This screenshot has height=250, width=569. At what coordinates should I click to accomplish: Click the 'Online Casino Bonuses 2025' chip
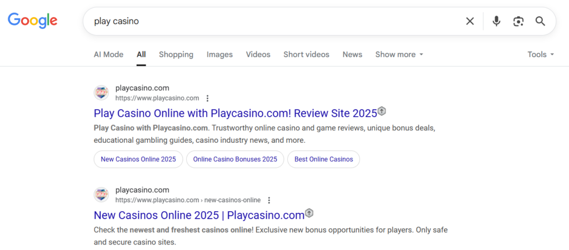235,159
